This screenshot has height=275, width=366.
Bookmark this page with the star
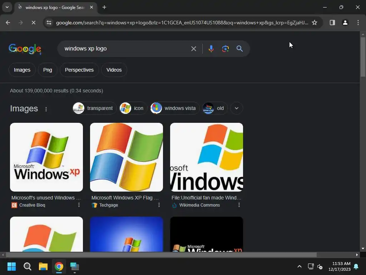coord(315,23)
